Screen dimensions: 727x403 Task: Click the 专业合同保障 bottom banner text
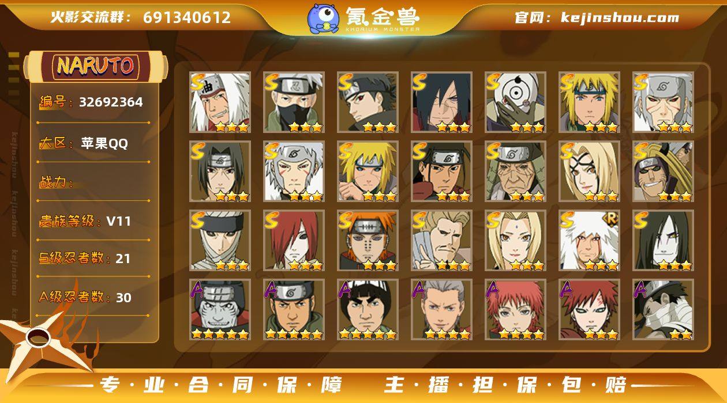click(x=220, y=385)
